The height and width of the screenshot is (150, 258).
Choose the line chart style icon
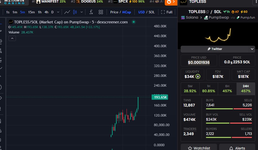point(67,12)
